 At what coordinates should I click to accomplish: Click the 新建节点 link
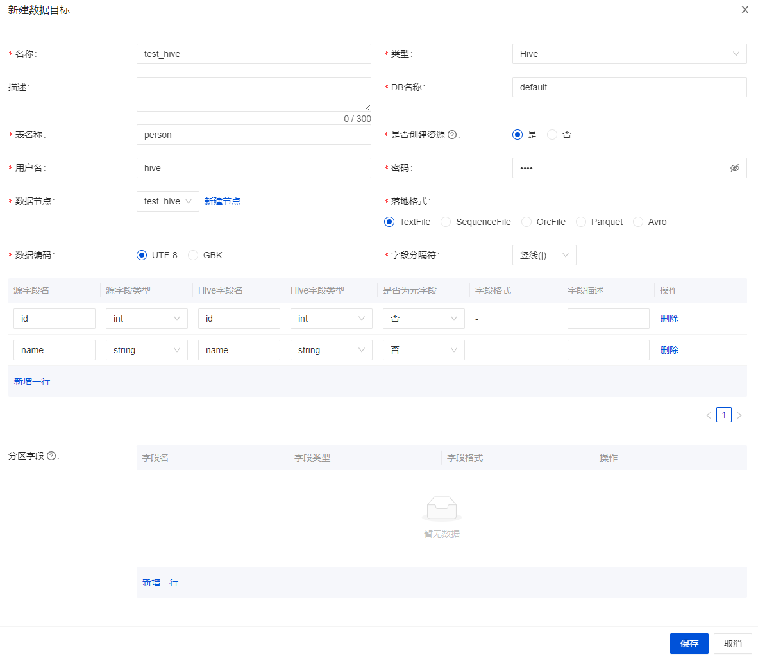(x=223, y=201)
